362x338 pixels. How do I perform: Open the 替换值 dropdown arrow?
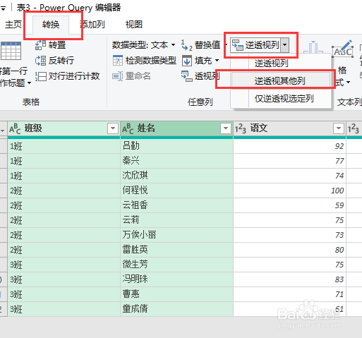[x=226, y=45]
